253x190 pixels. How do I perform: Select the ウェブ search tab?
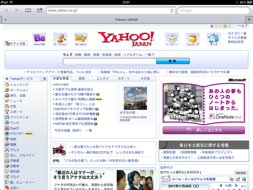[x=67, y=55]
